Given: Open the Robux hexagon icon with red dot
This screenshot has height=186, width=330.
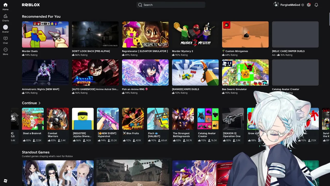Looking at the screenshot, I should (x=309, y=5).
